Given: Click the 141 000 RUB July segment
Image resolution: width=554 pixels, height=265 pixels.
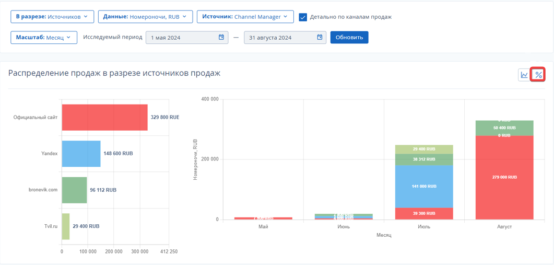Looking at the screenshot, I should (424, 187).
